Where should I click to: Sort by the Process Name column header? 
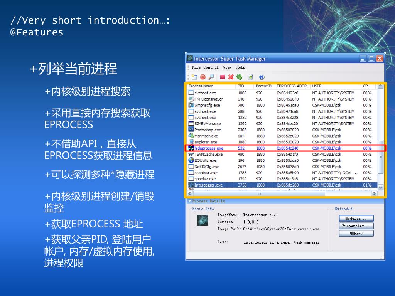click(x=212, y=86)
